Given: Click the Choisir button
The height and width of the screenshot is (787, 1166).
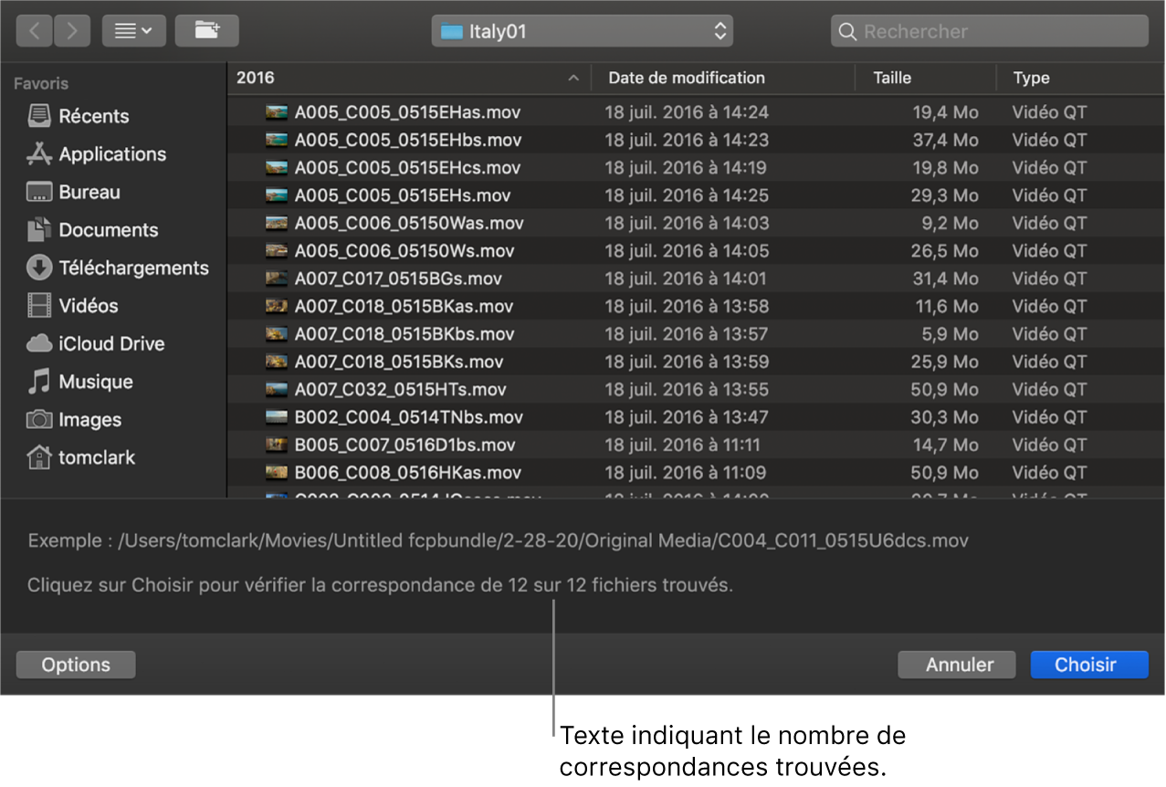Looking at the screenshot, I should coord(1088,665).
